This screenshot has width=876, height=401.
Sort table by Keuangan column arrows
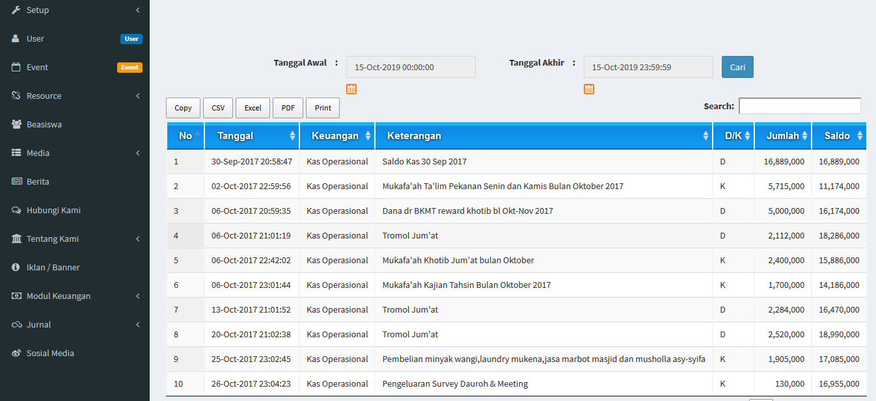(x=368, y=136)
